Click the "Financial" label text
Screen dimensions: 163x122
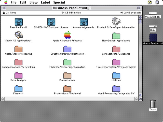[x=18, y=94]
